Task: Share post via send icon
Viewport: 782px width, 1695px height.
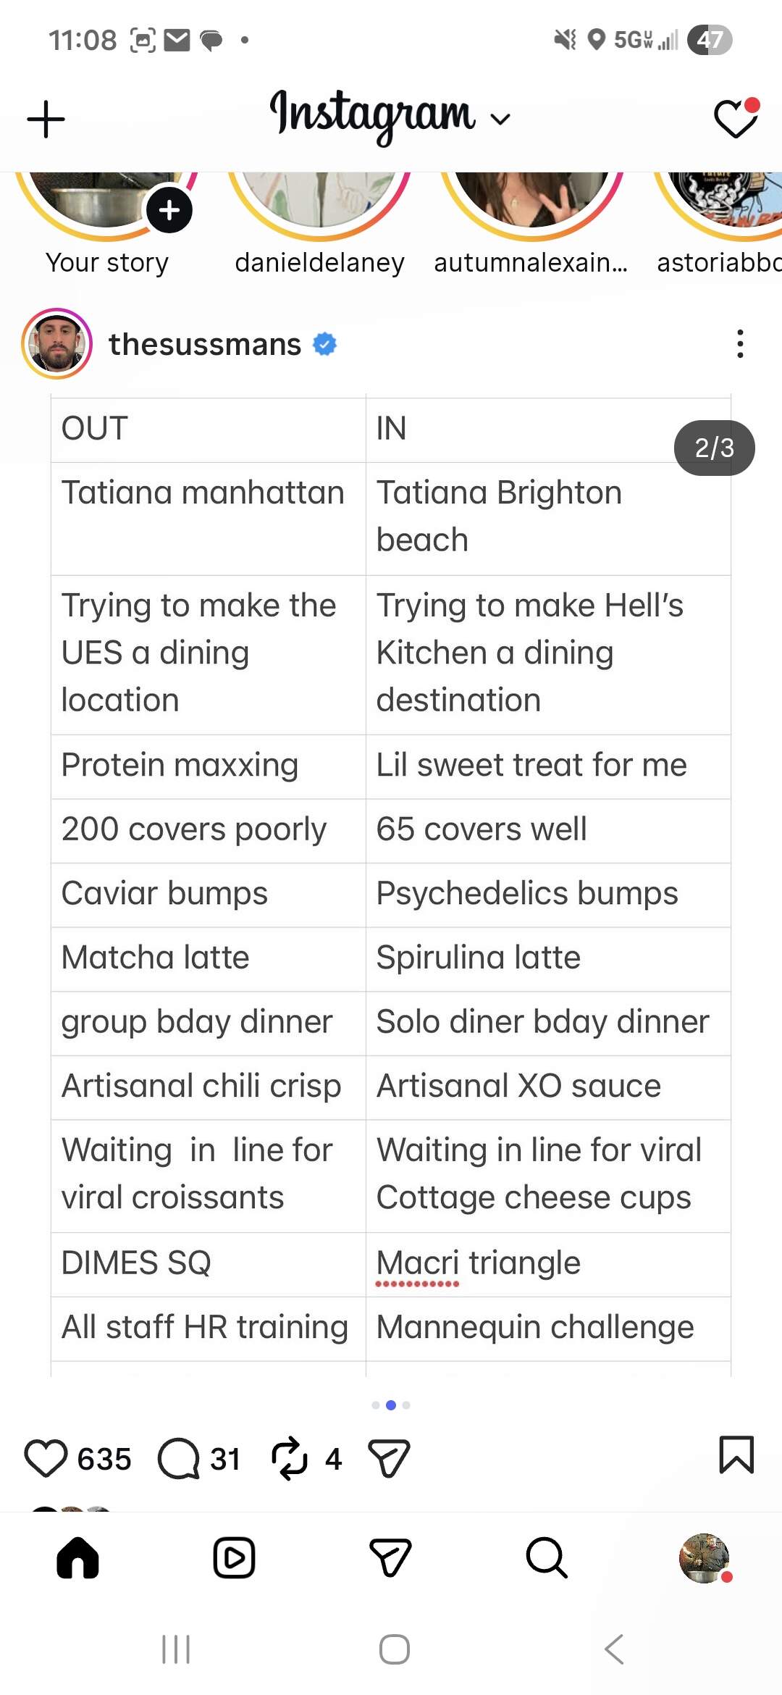Action: pos(389,1458)
